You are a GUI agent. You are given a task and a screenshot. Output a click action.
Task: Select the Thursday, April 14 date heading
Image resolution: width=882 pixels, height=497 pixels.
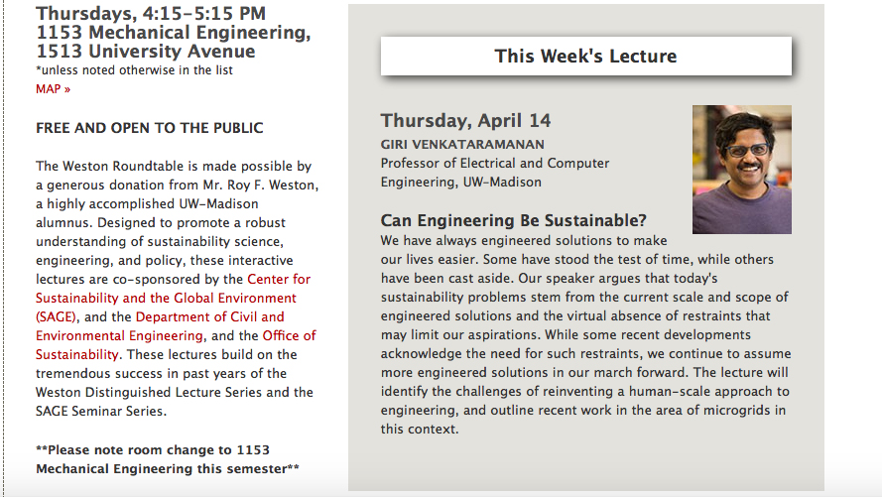pyautogui.click(x=465, y=121)
